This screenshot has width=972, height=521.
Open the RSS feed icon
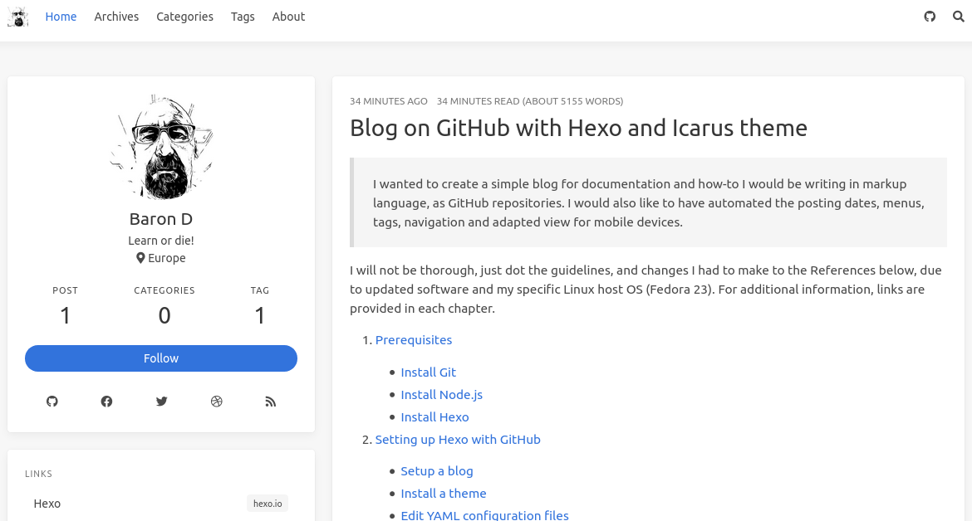click(x=270, y=402)
